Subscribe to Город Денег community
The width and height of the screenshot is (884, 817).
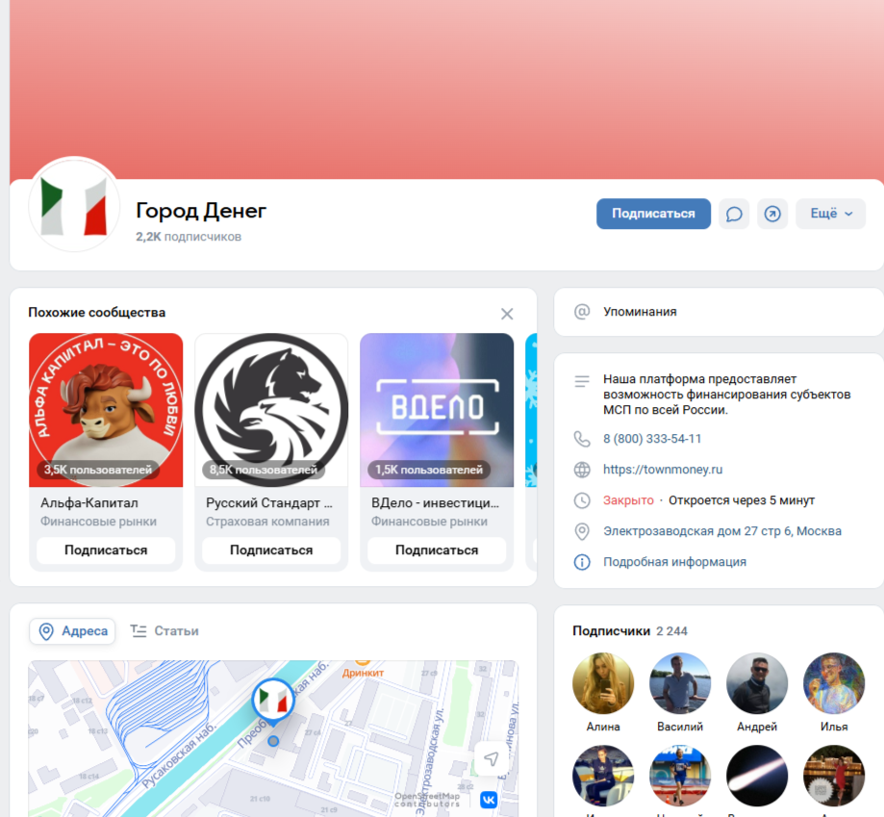tap(653, 214)
